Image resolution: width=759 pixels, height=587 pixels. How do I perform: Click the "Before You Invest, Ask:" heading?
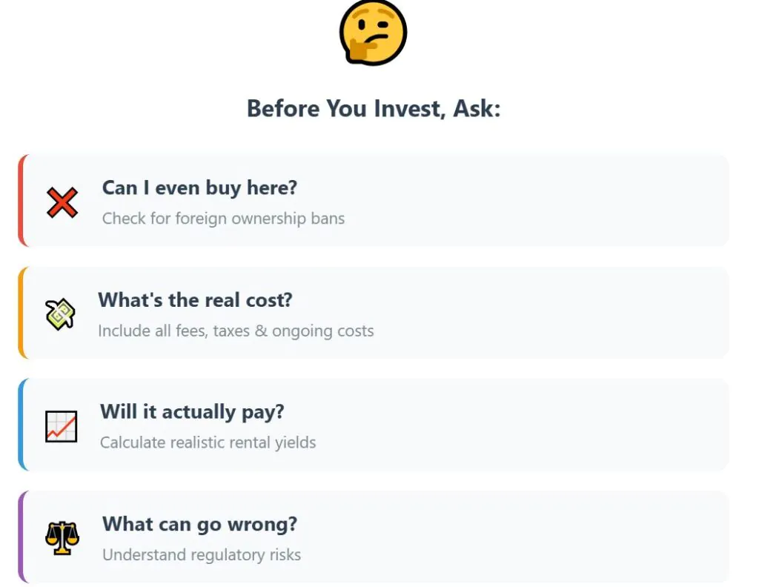(374, 109)
